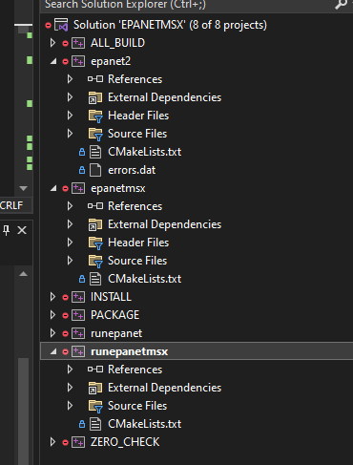Click the lock icon beside epanetmsx CMakeLists.txt
Screen dimensions: 353x465
click(x=82, y=279)
